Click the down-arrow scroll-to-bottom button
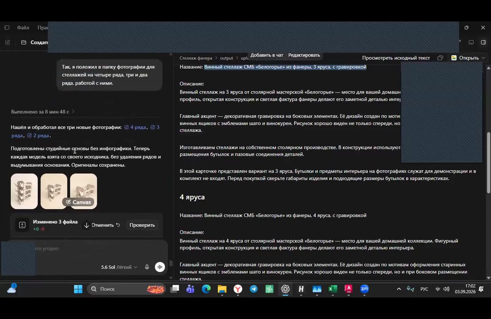The width and height of the screenshot is (491, 319). pos(86,225)
